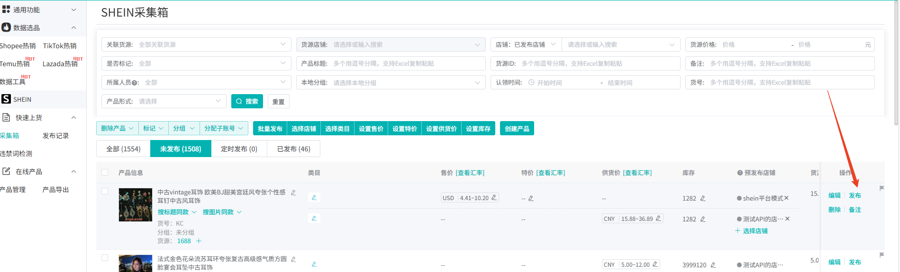900x272 pixels.
Task: Add source link plus icon next to 1688
Action: pos(199,241)
